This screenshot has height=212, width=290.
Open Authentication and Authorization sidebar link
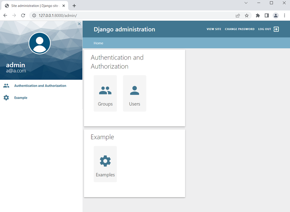tap(40, 86)
